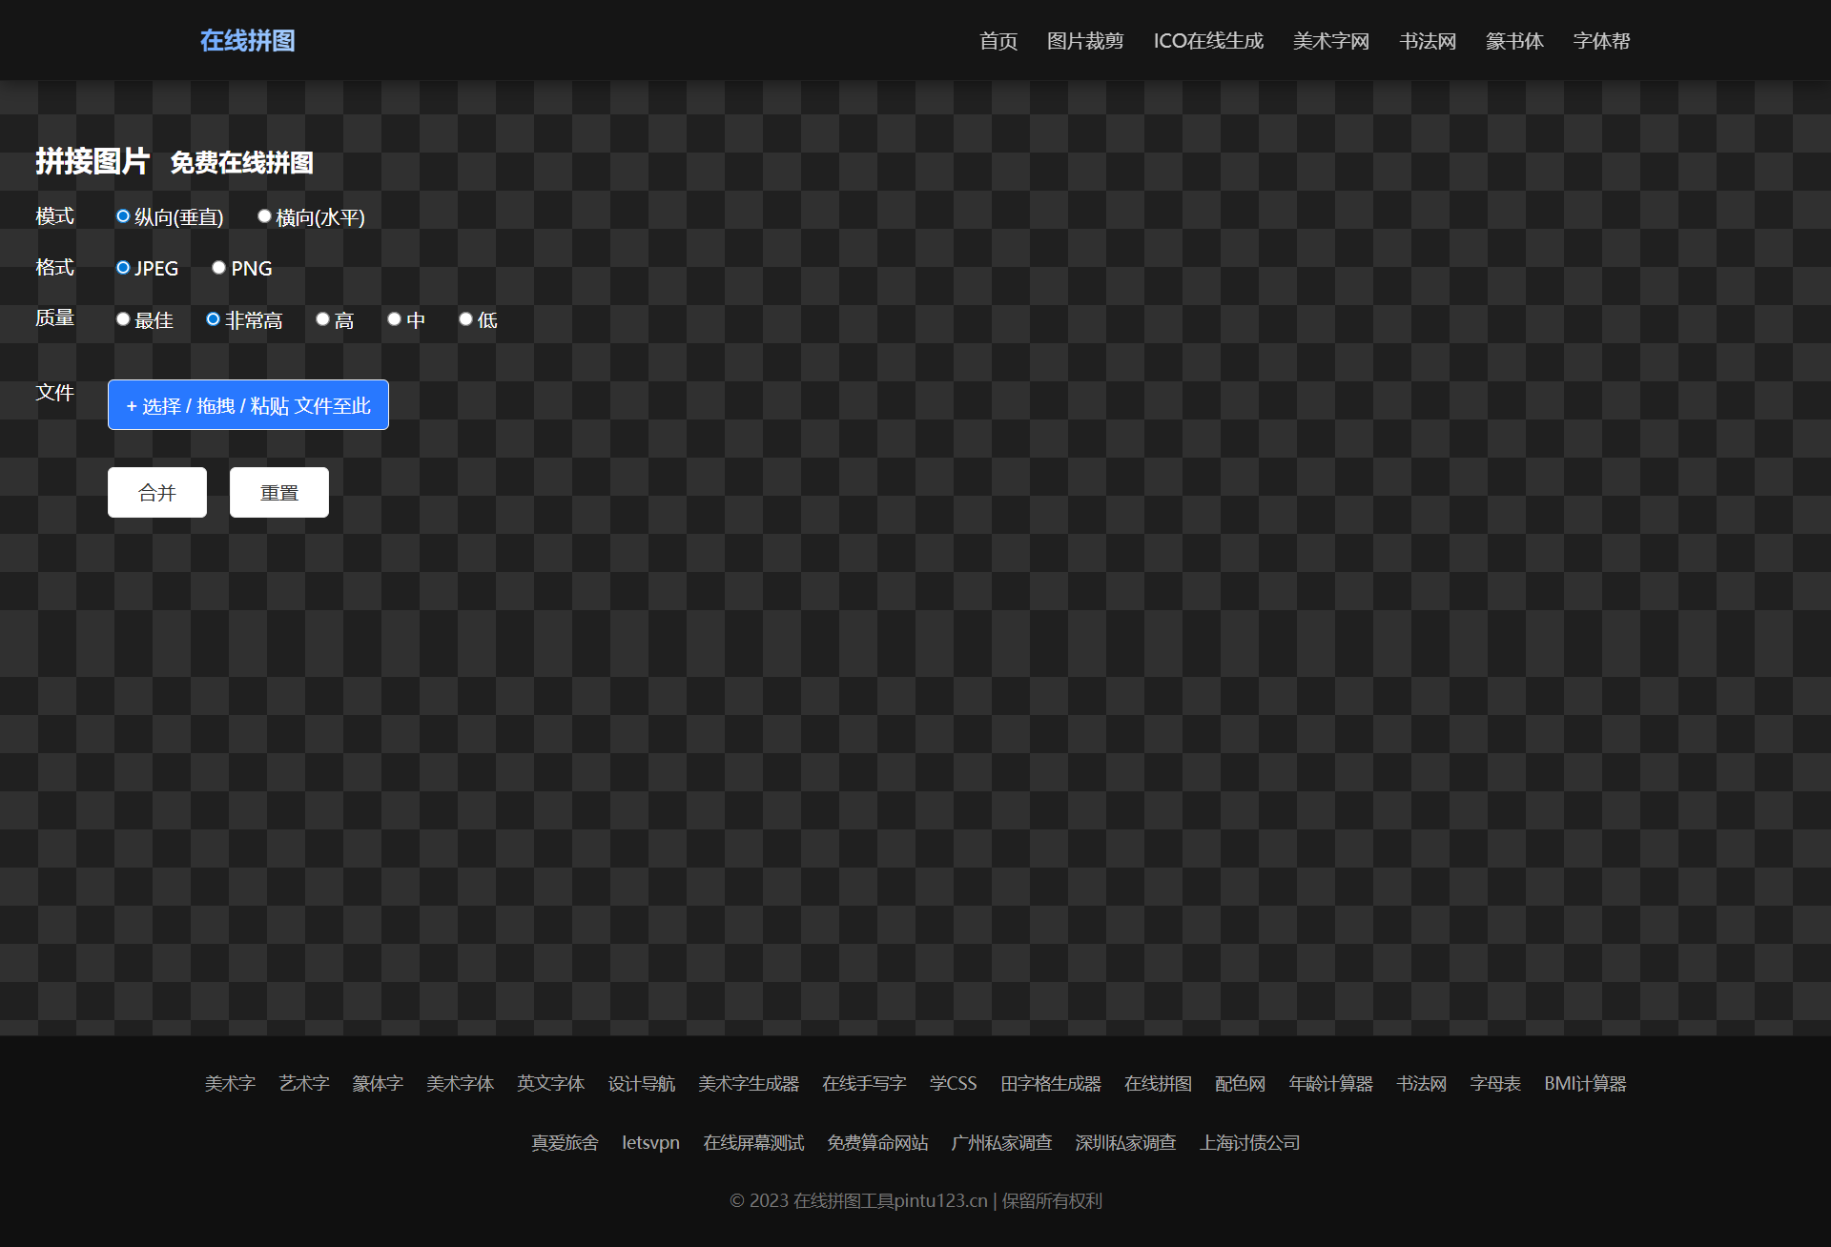This screenshot has height=1247, width=1831.
Task: Visit the letsvpn footer link
Action: click(x=650, y=1142)
